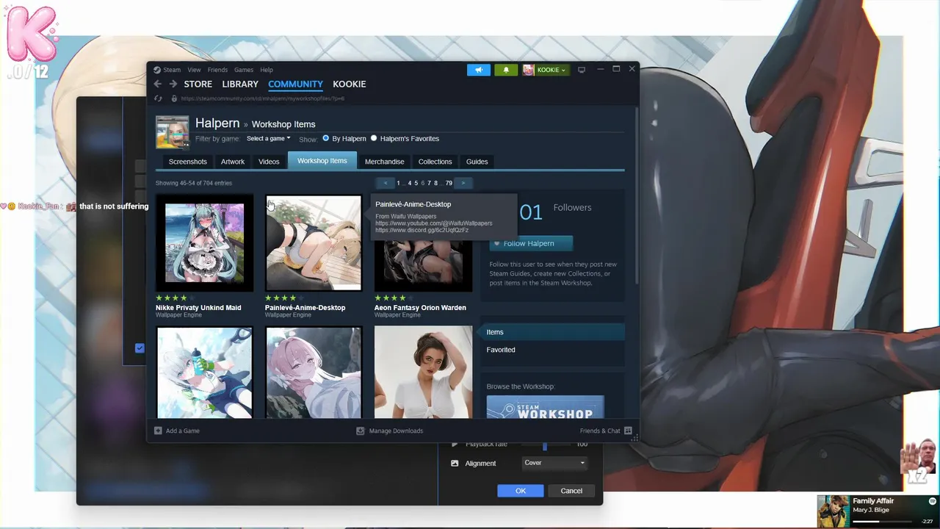Open the Steam menu

[x=172, y=70]
